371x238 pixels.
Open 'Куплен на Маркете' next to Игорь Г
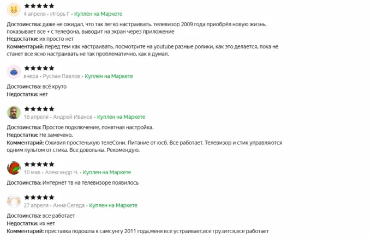(x=100, y=13)
